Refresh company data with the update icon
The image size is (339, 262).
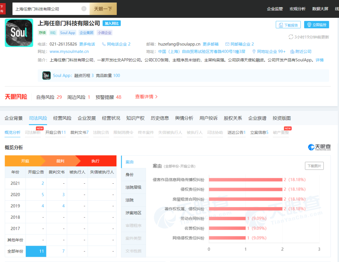[x=291, y=37]
